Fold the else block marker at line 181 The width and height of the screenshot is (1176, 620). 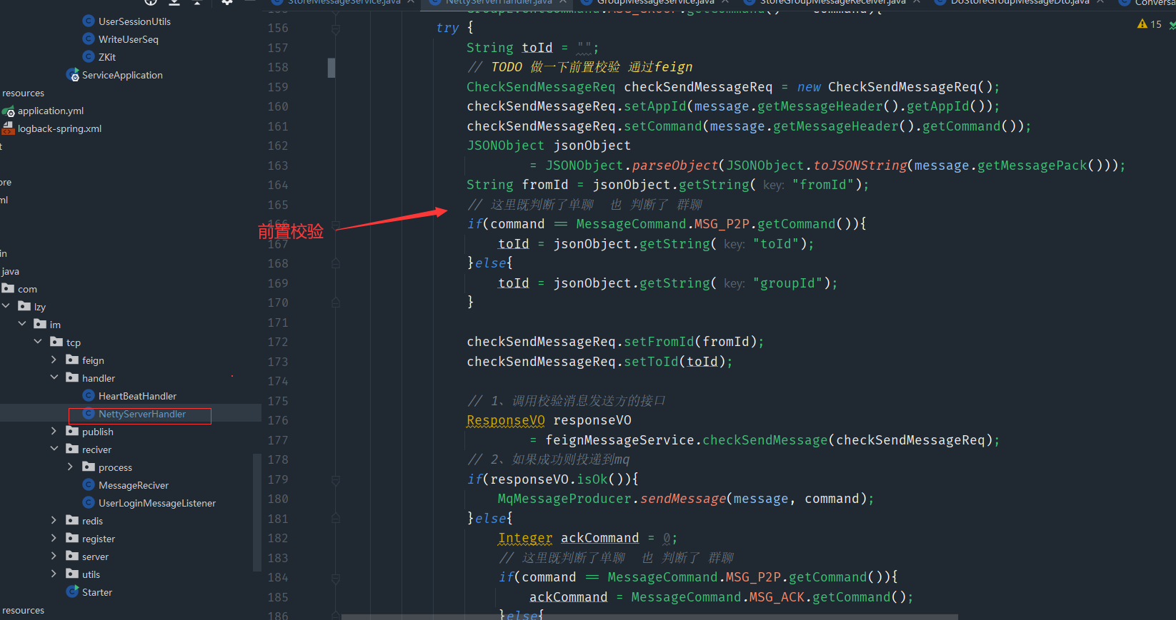coord(336,519)
